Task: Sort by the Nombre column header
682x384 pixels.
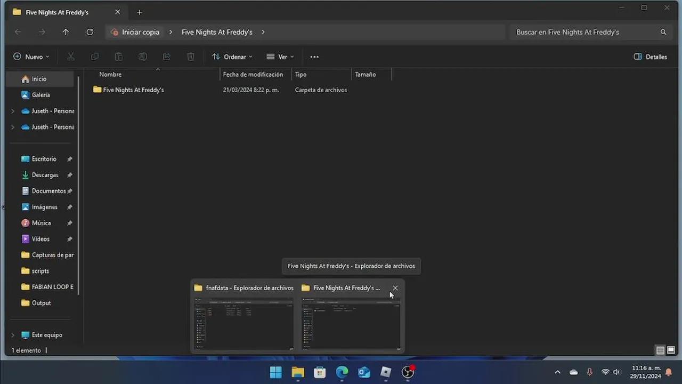Action: click(110, 75)
